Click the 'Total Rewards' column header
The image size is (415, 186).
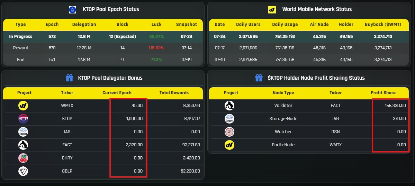[174, 92]
